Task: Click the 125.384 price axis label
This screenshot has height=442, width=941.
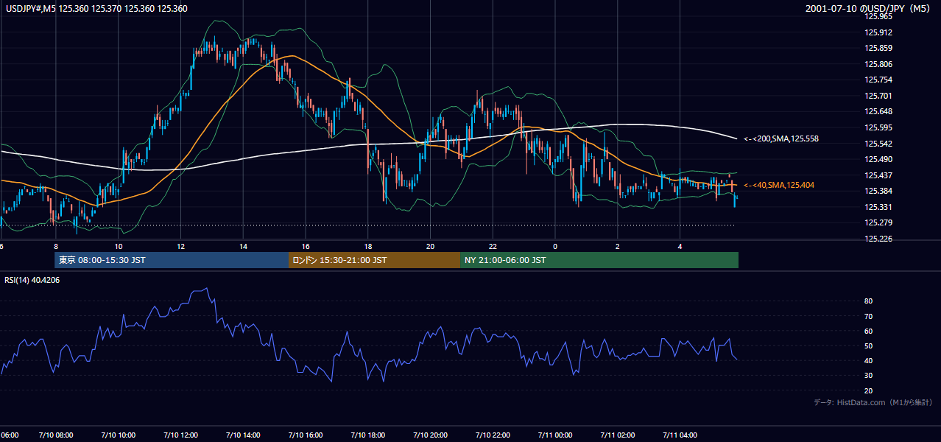Action: tap(880, 192)
